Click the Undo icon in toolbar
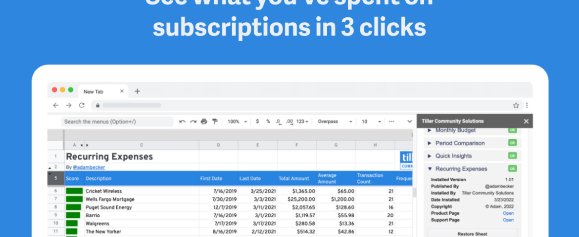The height and width of the screenshot is (237, 579). [182, 121]
